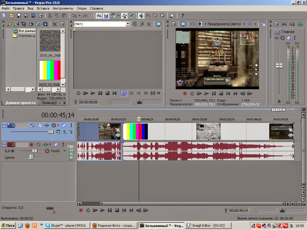Click the Cut scissors icon
The height and width of the screenshot is (230, 307).
(x=50, y=16)
